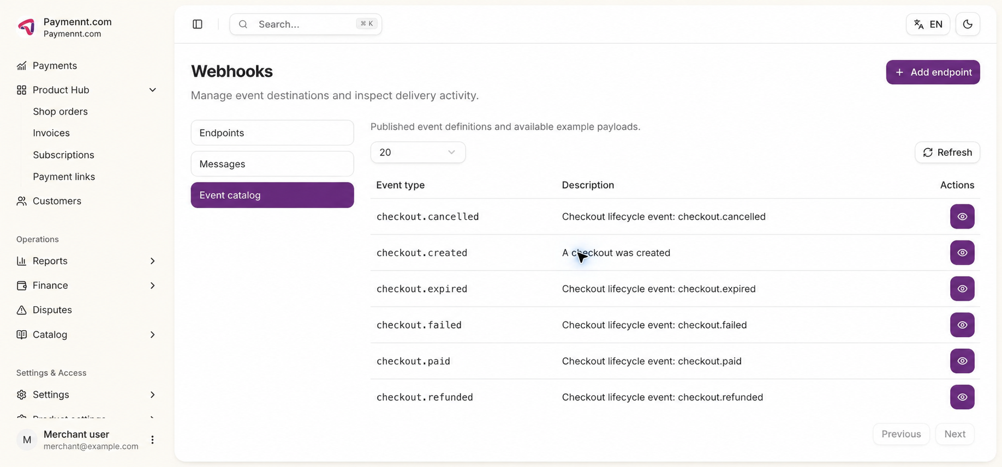Open the page size 20 dropdown
1002x467 pixels.
[418, 153]
